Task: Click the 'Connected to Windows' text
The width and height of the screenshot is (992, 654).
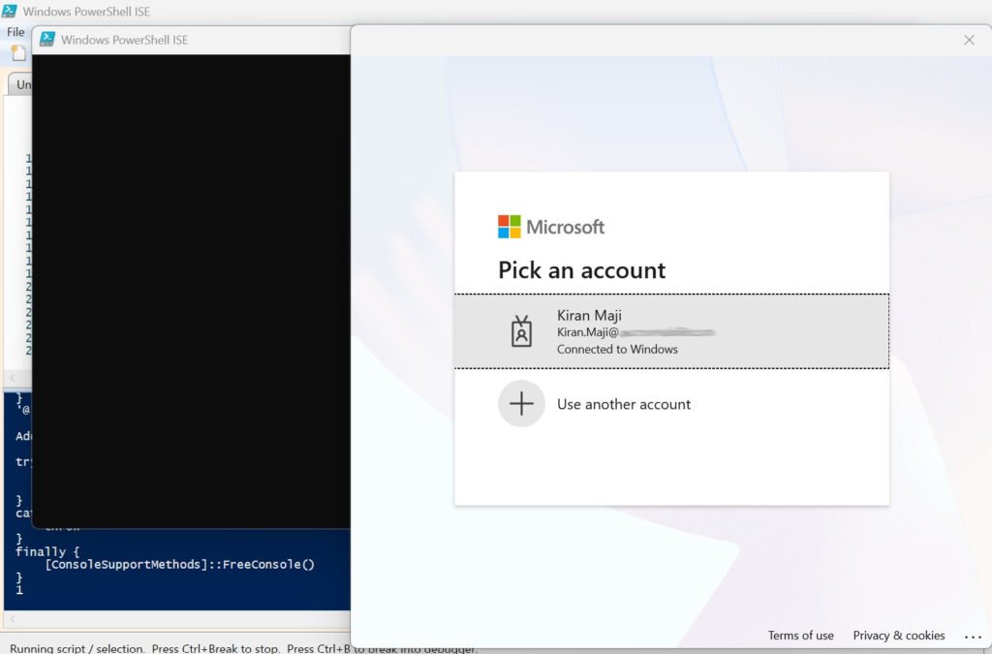Action: coord(617,349)
